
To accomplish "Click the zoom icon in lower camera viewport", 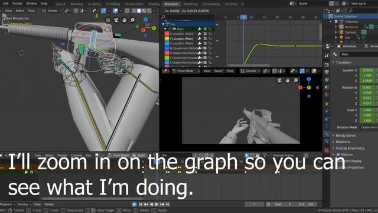I will (x=295, y=80).
